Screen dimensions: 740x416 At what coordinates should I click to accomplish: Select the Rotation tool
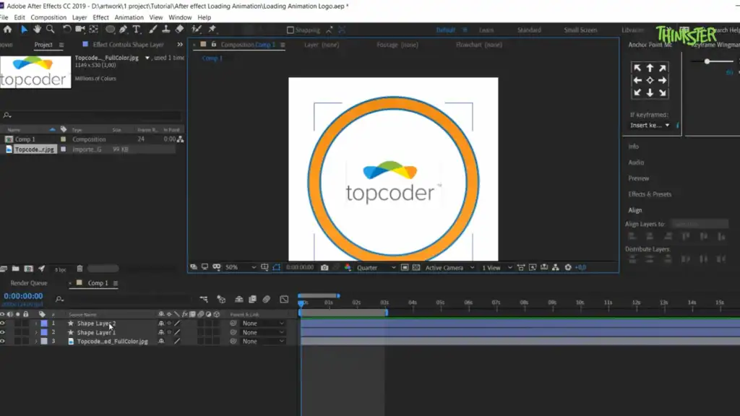66,30
